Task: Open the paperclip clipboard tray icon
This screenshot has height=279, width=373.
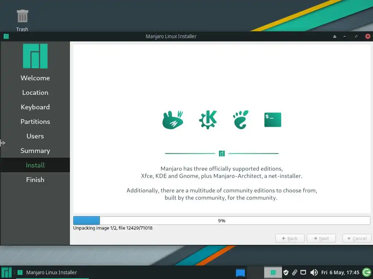Action: 294,272
